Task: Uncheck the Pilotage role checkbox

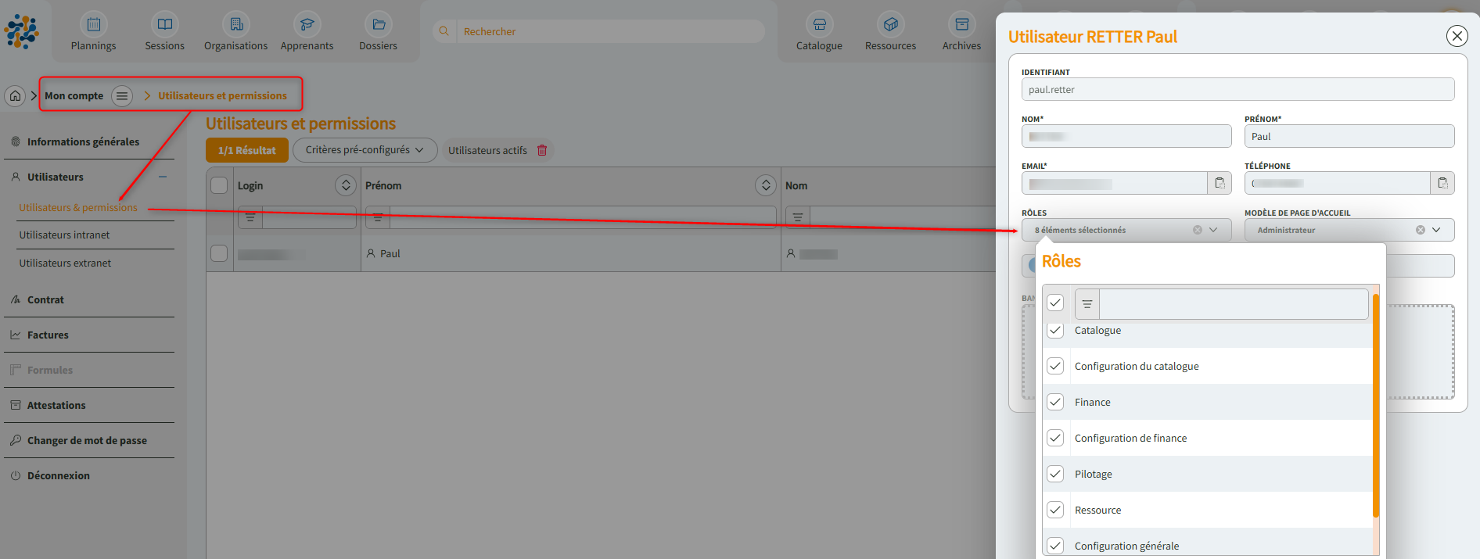Action: point(1055,474)
